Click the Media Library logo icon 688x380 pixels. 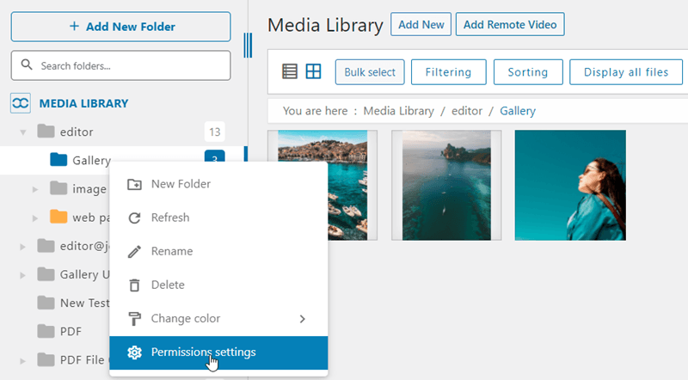(x=21, y=103)
